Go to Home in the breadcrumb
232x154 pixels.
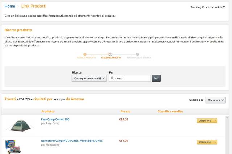tap(10, 6)
